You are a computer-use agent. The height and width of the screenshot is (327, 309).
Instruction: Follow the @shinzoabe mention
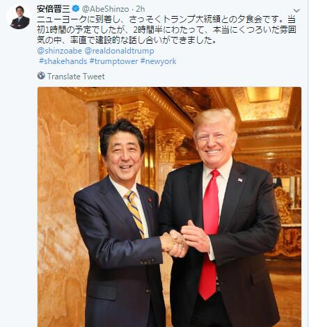(59, 51)
